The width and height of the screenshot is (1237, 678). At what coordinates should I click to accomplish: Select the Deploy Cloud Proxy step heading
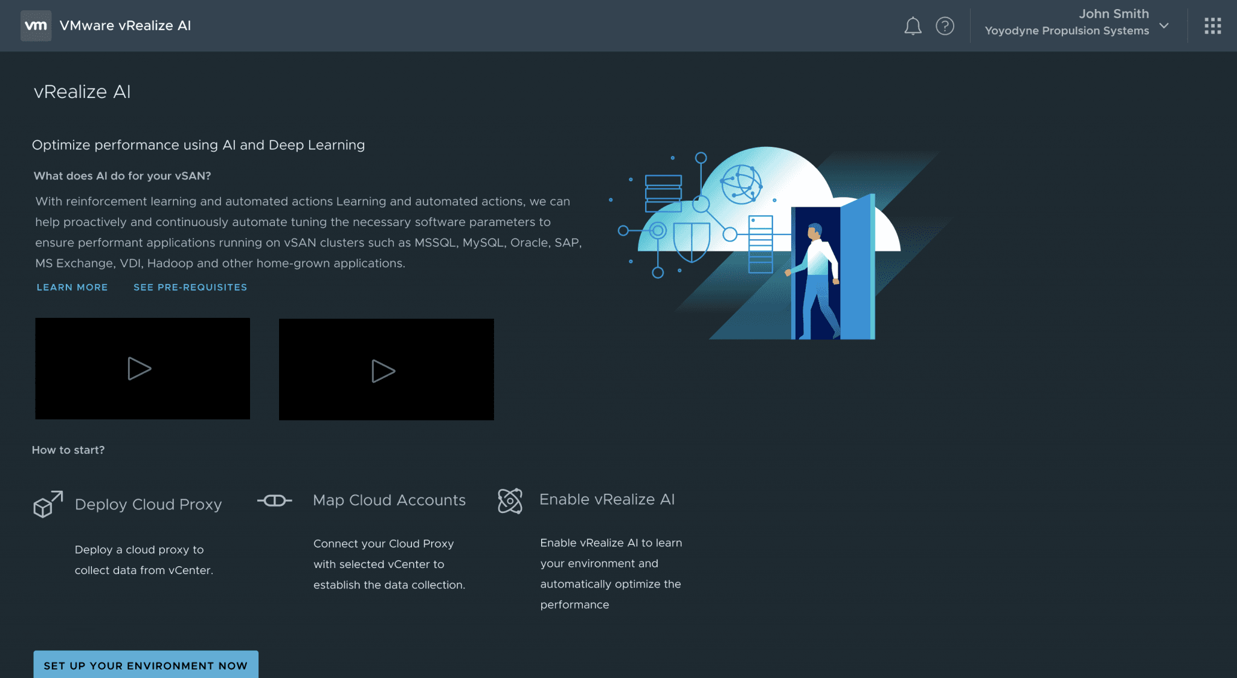[148, 505]
